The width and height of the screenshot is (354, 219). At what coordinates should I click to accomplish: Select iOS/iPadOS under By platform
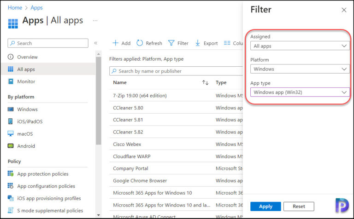[30, 121]
